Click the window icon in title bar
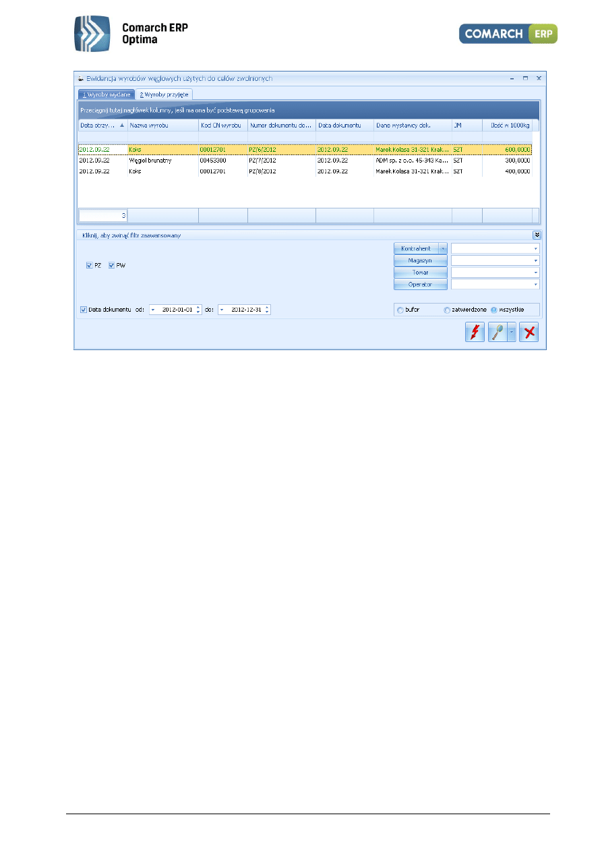602x852 pixels. (81, 79)
